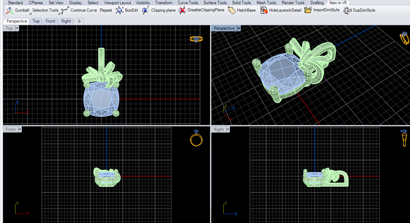This screenshot has width=410, height=223.
Task: Click the DisableClippingPlane red X icon
Action: (x=182, y=10)
